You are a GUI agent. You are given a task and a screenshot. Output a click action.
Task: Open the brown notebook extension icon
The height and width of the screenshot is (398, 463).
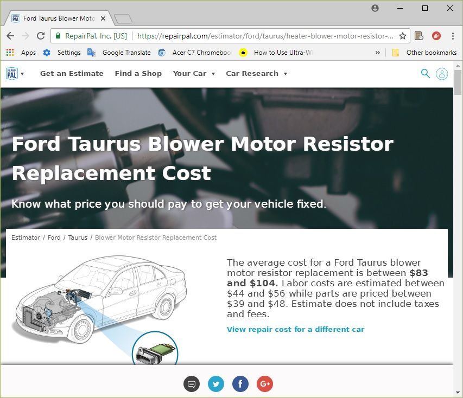click(x=418, y=36)
